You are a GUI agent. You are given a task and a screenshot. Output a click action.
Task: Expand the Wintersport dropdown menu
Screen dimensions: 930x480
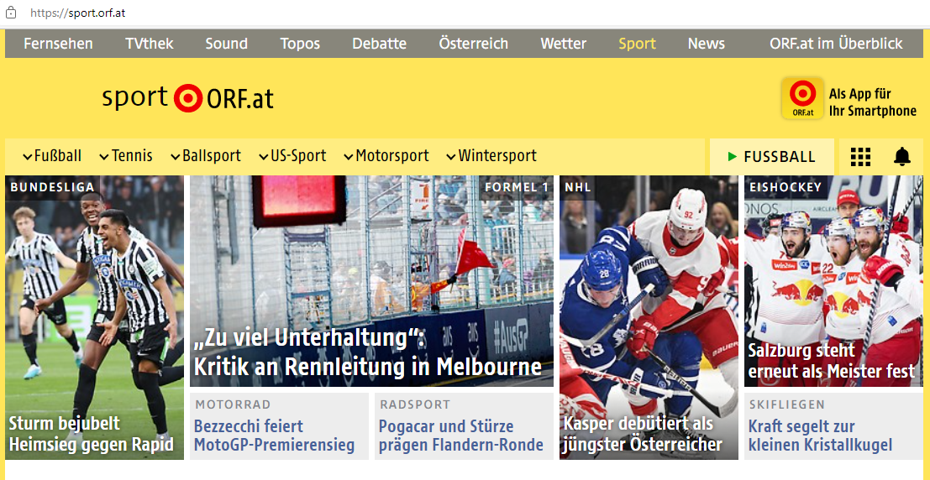(x=491, y=156)
